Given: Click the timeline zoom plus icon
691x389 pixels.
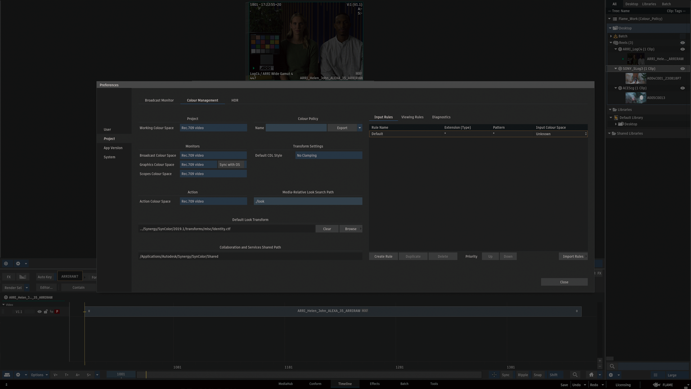Looking at the screenshot, I should [x=600, y=361].
